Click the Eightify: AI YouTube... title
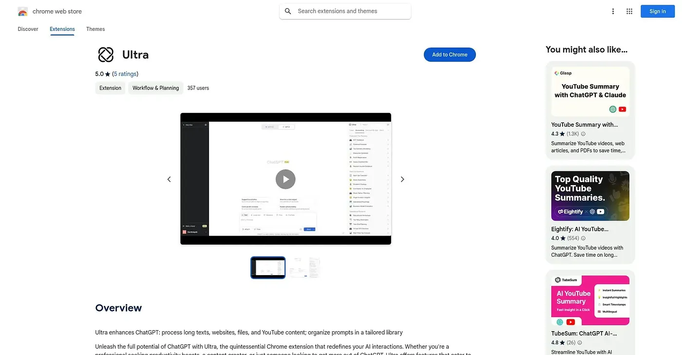Screen dimensions: 682x355 tap(580, 229)
